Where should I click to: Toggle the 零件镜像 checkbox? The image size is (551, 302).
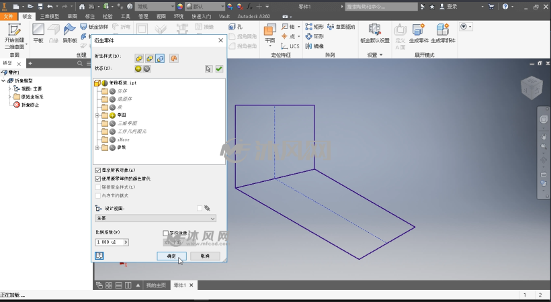pyautogui.click(x=165, y=233)
